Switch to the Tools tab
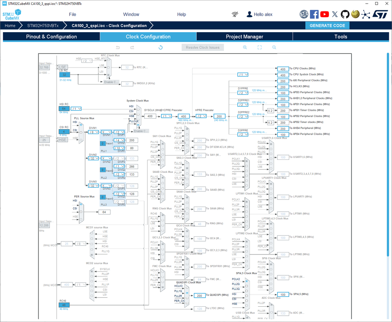 point(341,37)
